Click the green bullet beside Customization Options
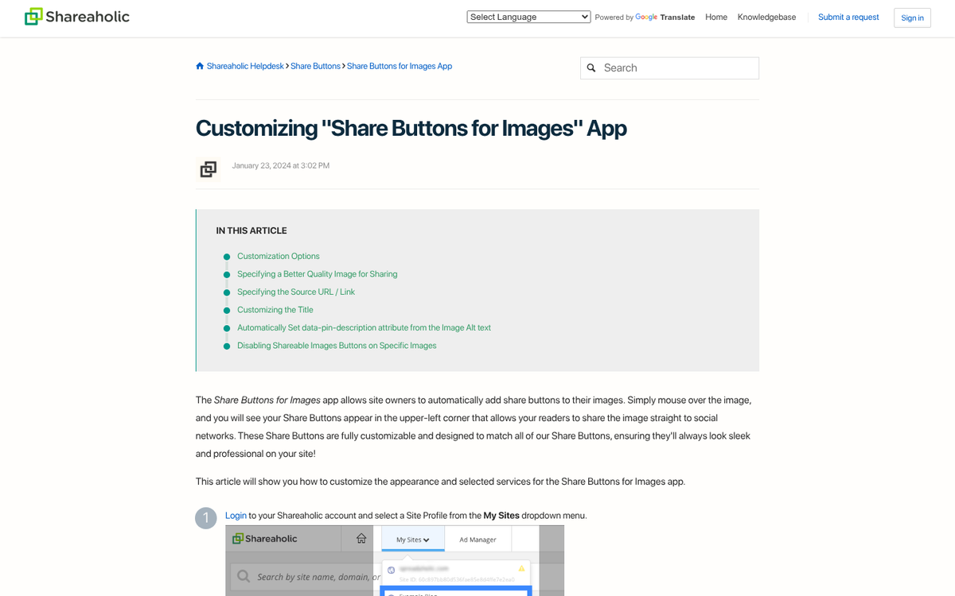This screenshot has width=955, height=596. pos(226,256)
